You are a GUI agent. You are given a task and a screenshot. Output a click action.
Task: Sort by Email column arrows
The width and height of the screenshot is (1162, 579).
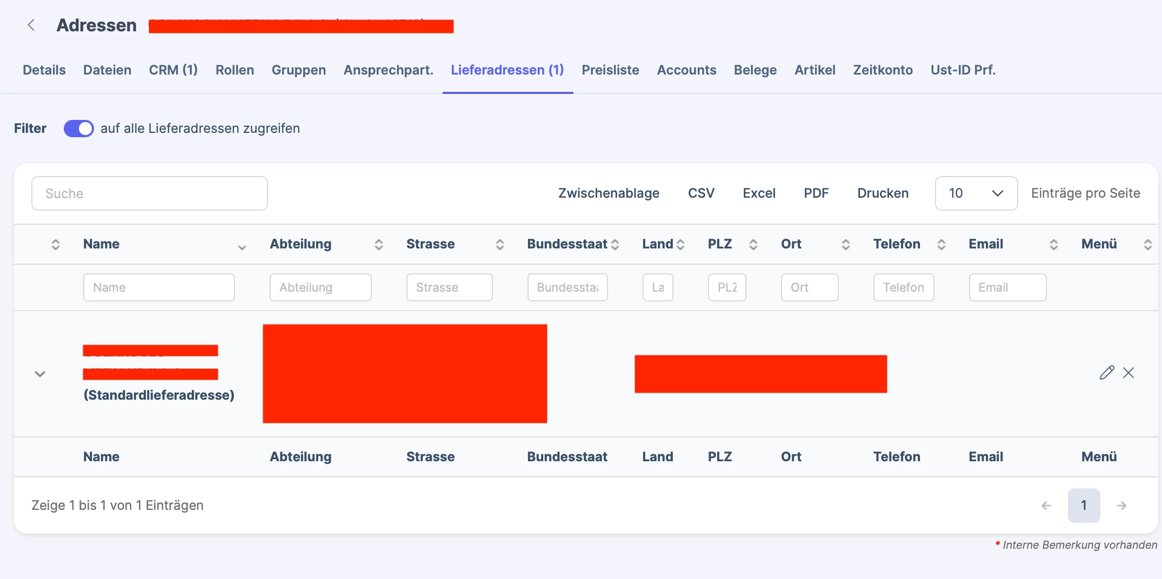[x=1053, y=245]
